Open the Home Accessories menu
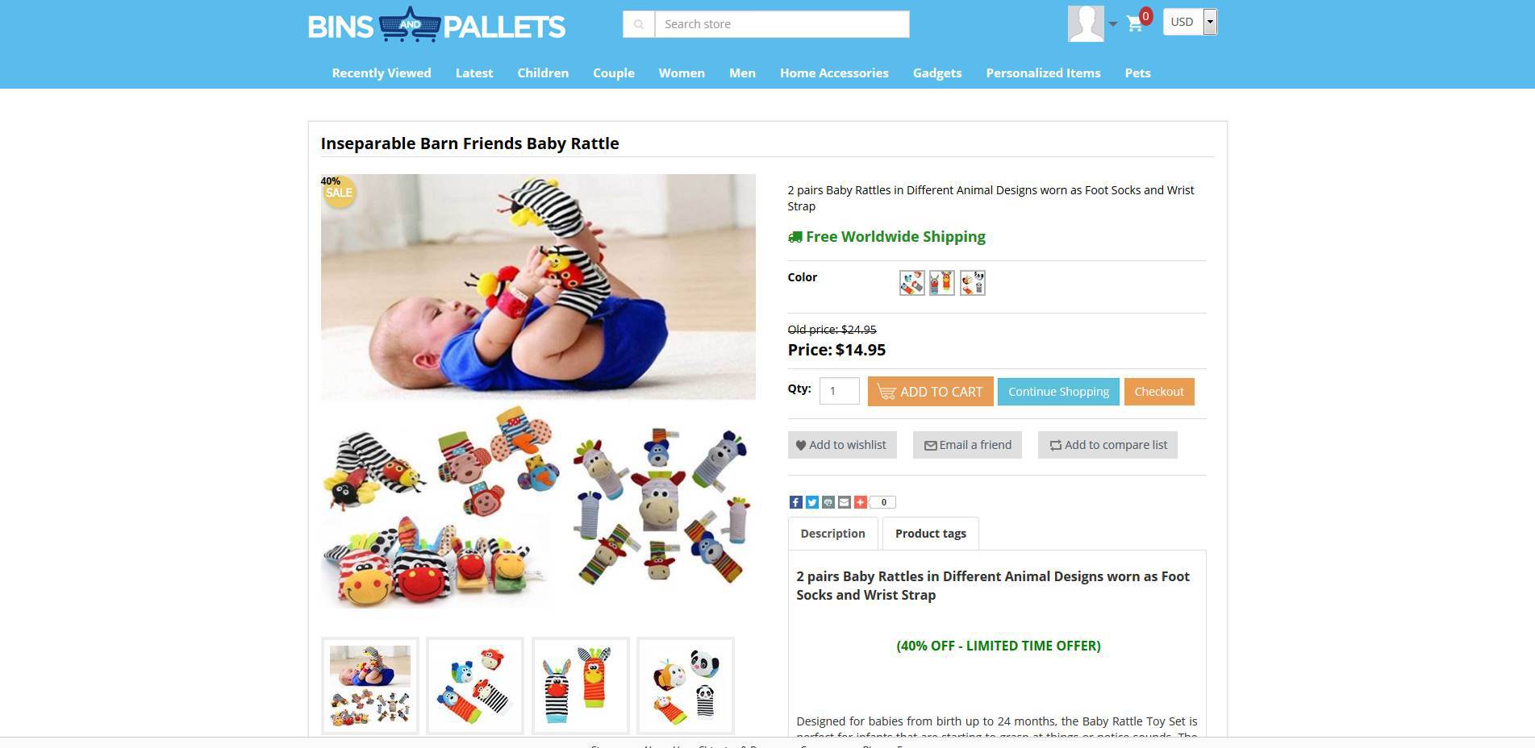This screenshot has height=748, width=1535. point(834,73)
